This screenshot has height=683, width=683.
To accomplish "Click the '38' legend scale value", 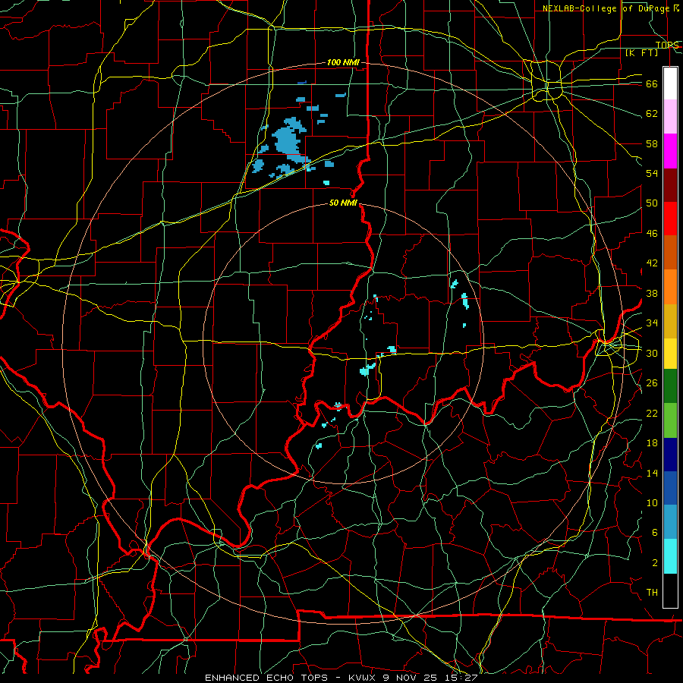I will tap(652, 293).
